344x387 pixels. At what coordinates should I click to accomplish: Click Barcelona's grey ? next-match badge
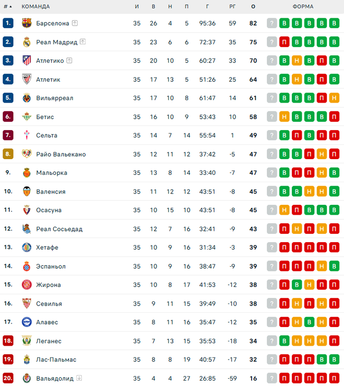(x=272, y=23)
